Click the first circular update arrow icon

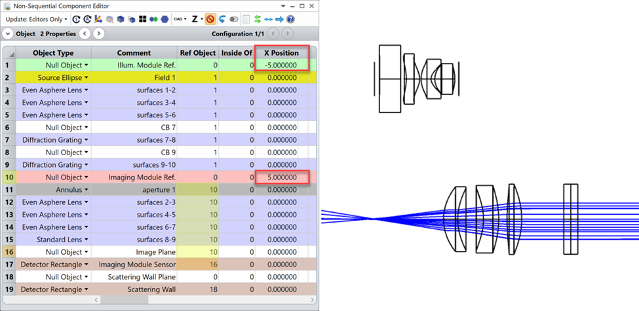[77, 20]
